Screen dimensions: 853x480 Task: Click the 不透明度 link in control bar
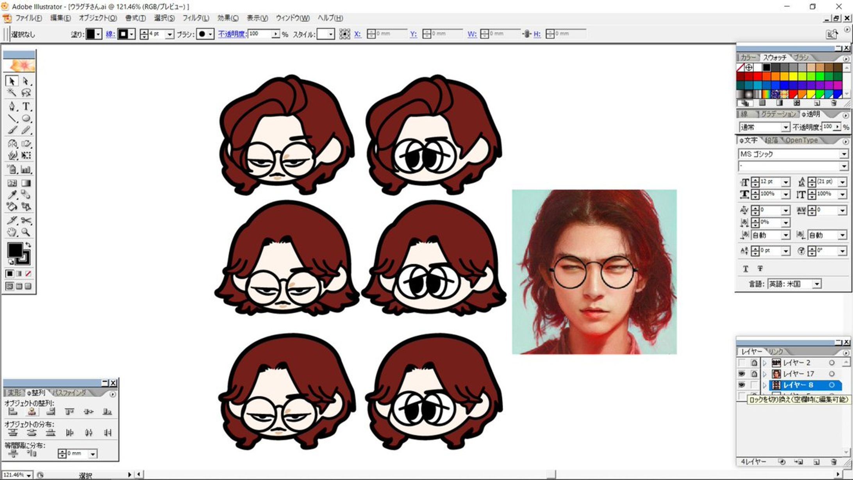coord(232,34)
